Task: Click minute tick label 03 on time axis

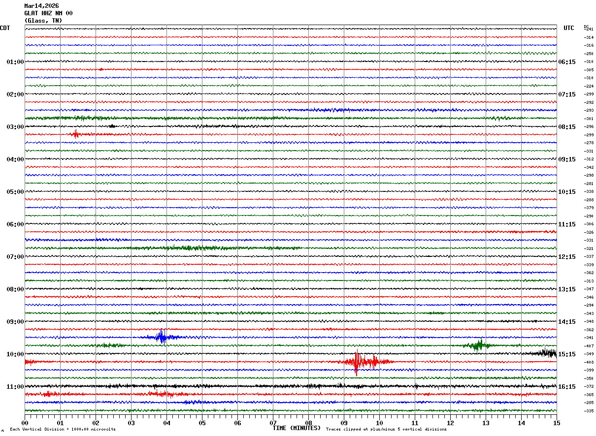Action: 131,423
